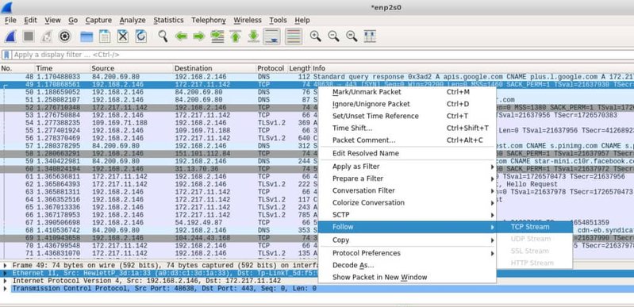The height and width of the screenshot is (307, 634).
Task: Jump to the last packet icon
Action: (253, 36)
